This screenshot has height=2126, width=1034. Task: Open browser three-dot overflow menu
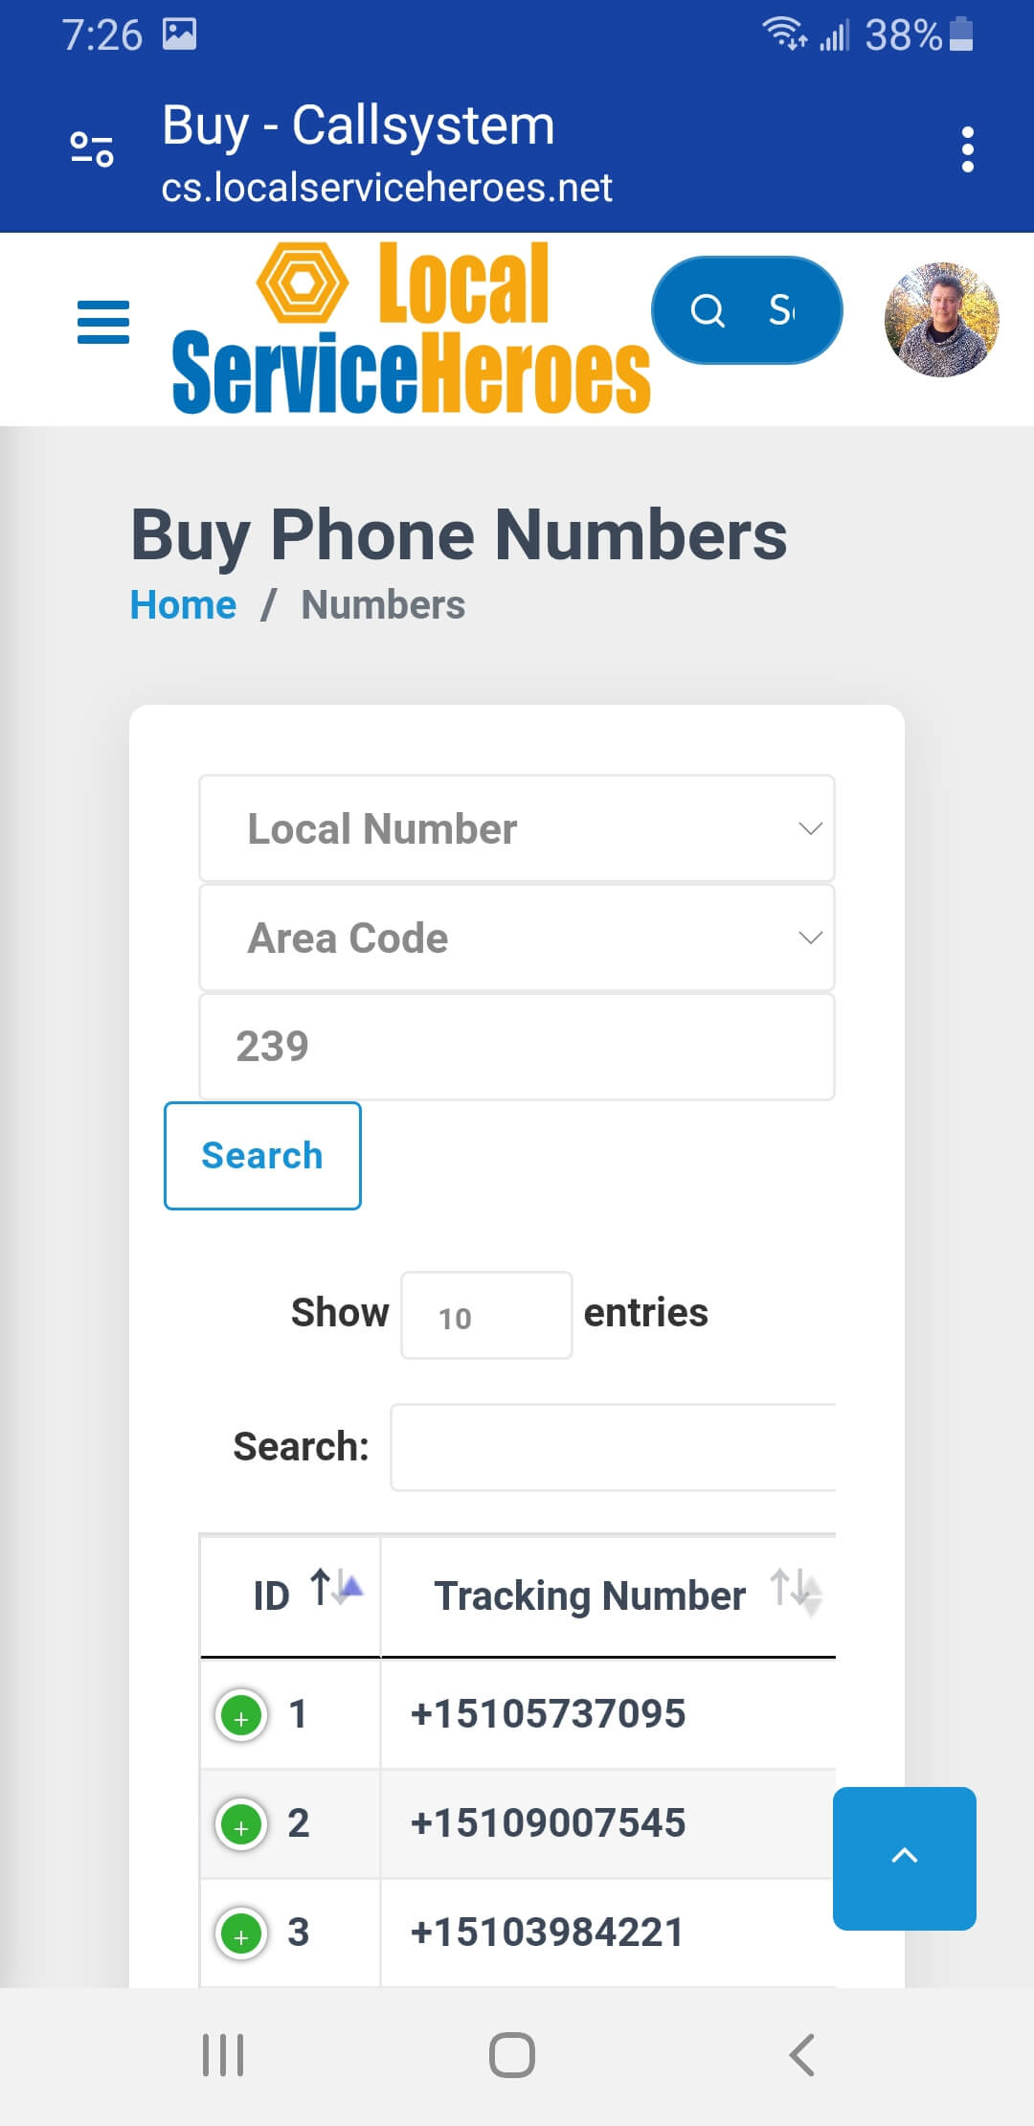[x=967, y=150]
